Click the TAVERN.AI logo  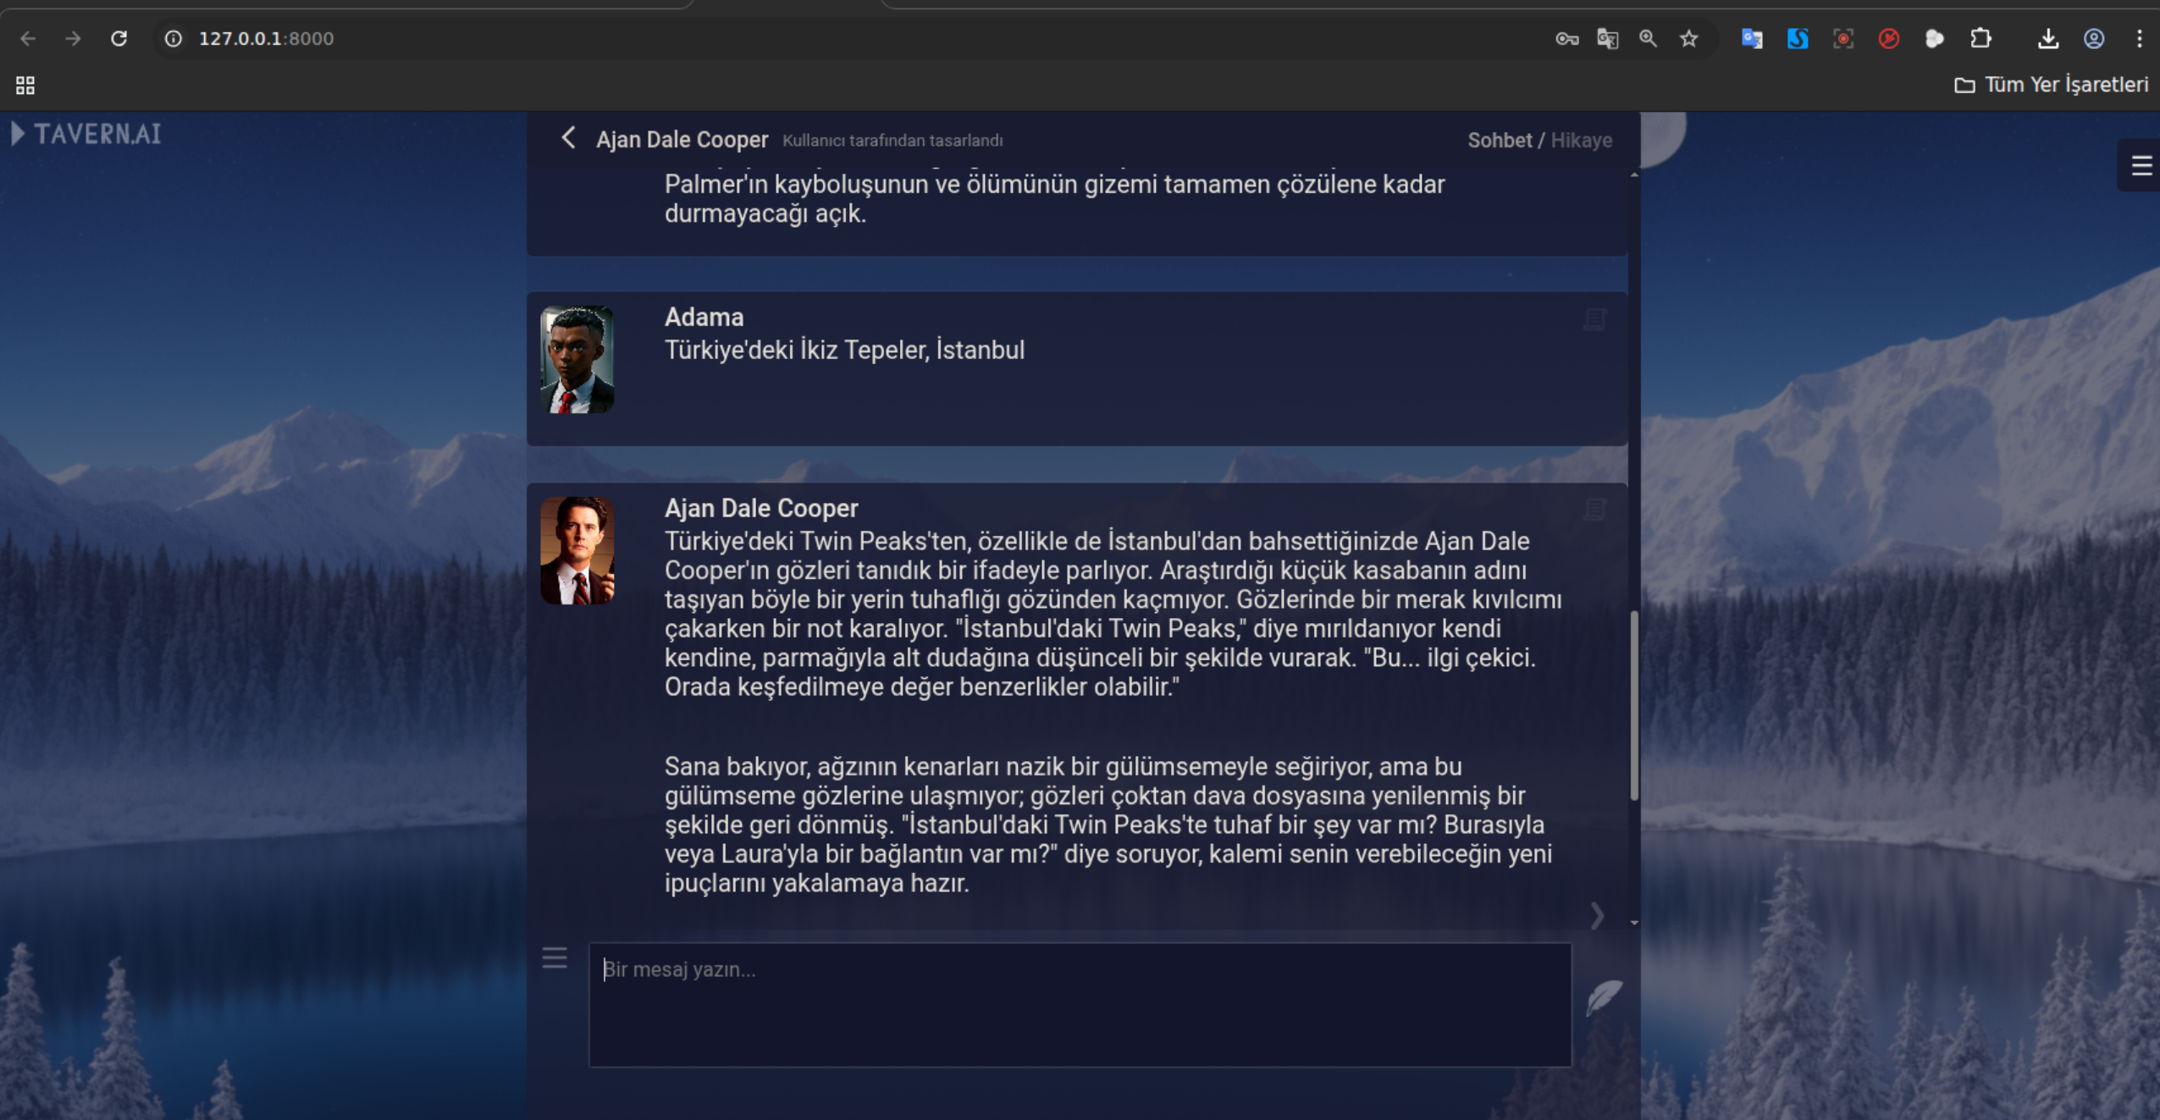coord(86,134)
